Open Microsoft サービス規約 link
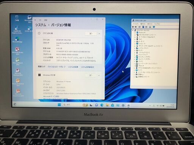Viewport: 194px width, 145px height. pyautogui.click(x=51, y=96)
